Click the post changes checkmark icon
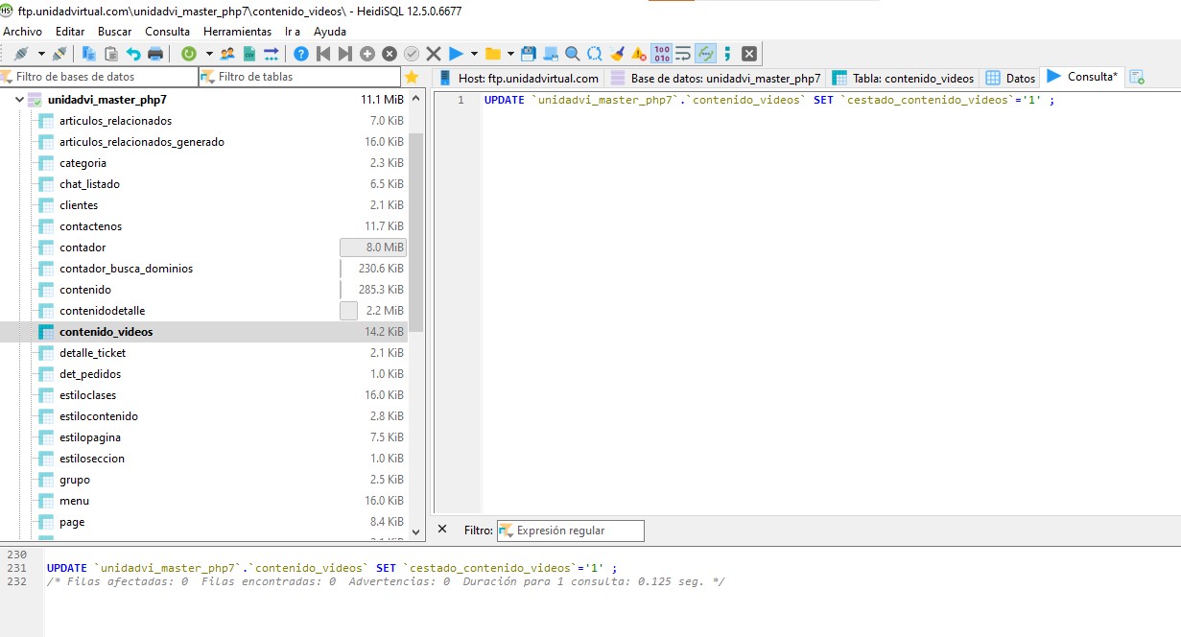The width and height of the screenshot is (1181, 637). click(x=412, y=54)
